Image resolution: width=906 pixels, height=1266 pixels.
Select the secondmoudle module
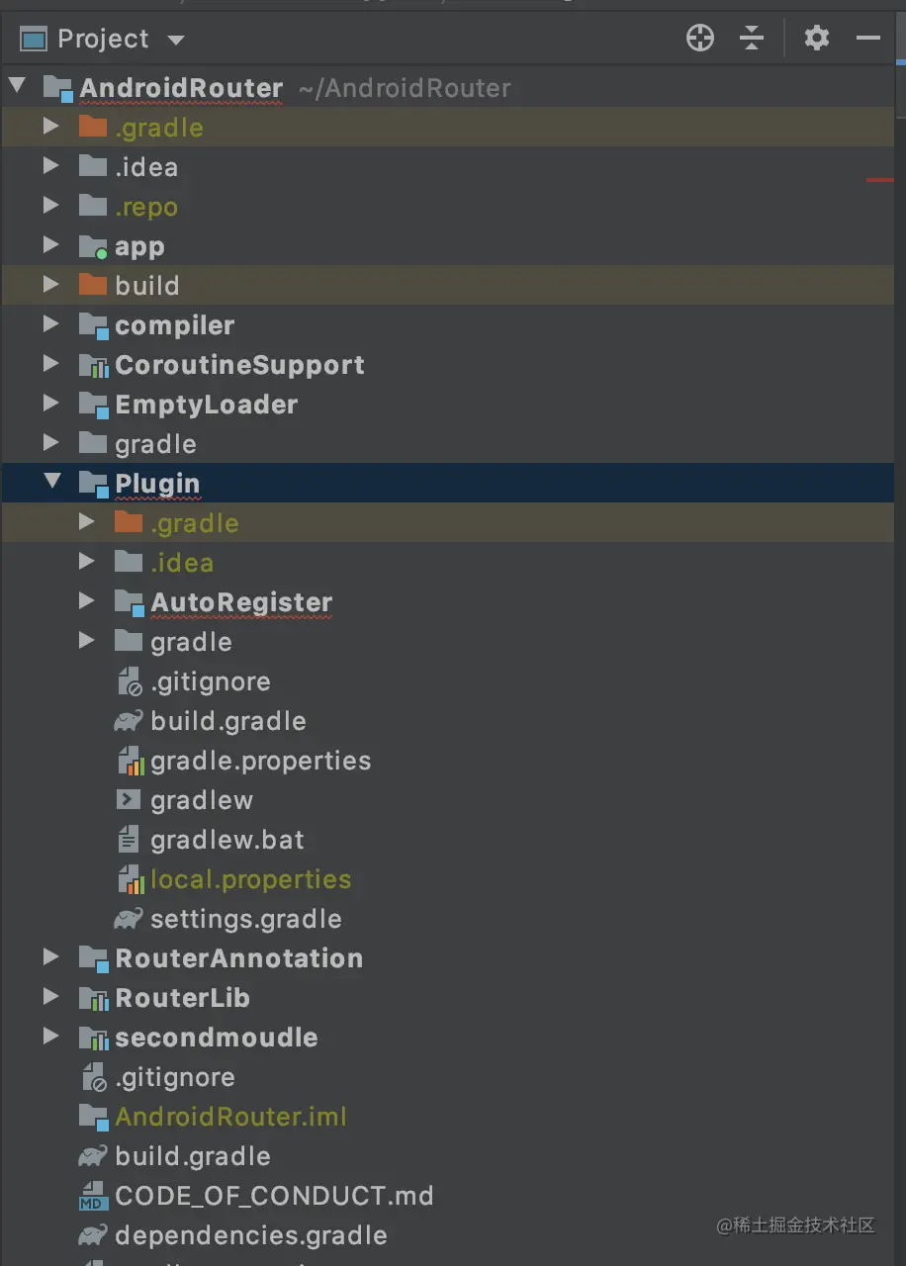click(x=216, y=1038)
